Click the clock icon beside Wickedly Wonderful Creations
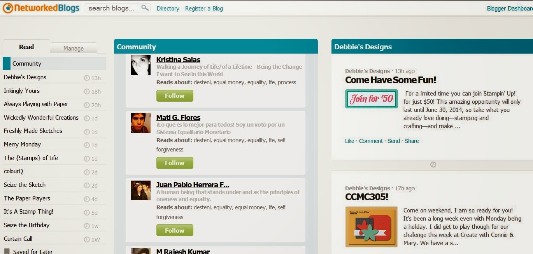 [x=87, y=118]
